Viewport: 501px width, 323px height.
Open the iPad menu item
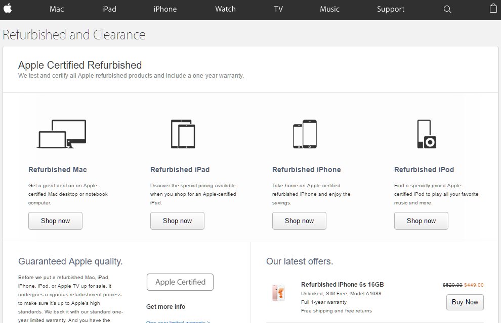(109, 9)
